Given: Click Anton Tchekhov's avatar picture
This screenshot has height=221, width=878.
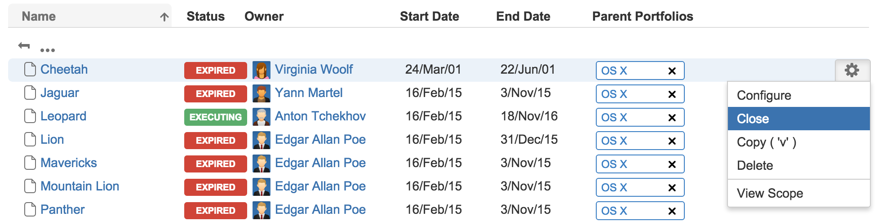Looking at the screenshot, I should pyautogui.click(x=261, y=117).
